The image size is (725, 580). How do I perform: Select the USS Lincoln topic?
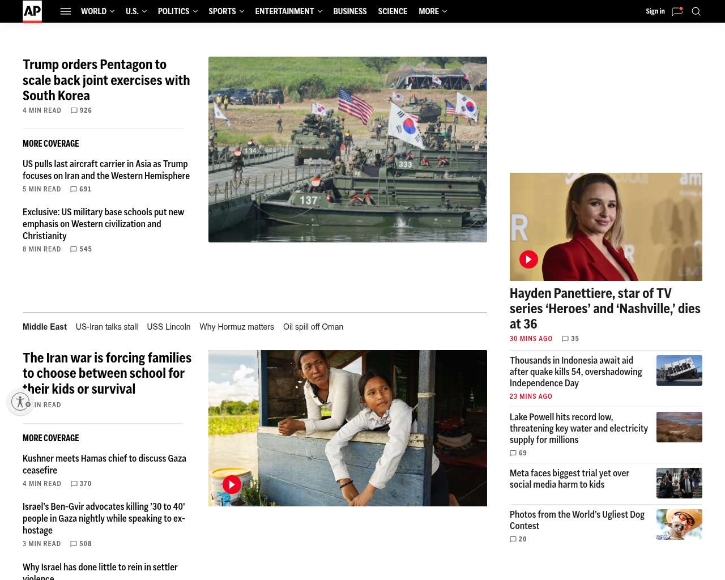pos(169,327)
